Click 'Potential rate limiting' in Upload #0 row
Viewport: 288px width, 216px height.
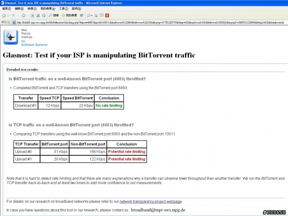coord(127,152)
